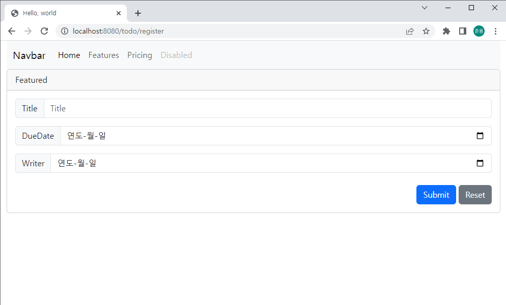
Task: Click the DueDate label
Action: (x=38, y=136)
